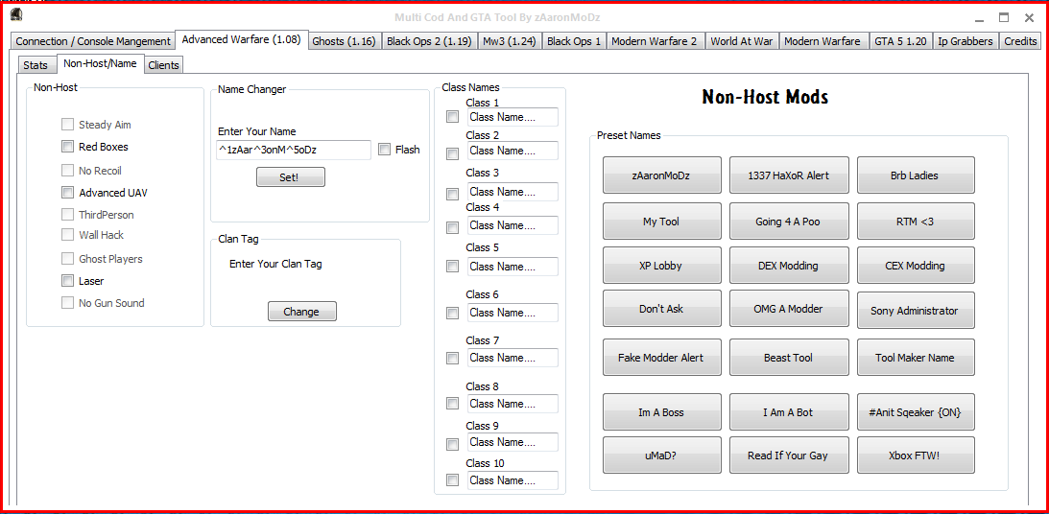Pick the #Anit Sqeaker {ON} preset
The height and width of the screenshot is (514, 1049).
coord(916,412)
